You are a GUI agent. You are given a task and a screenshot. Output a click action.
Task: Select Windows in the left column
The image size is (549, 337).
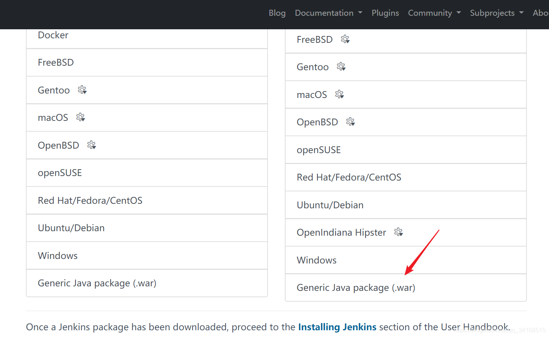[147, 256]
